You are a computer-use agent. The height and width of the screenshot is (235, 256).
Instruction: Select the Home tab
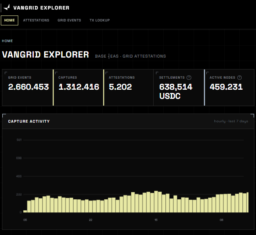(10, 20)
